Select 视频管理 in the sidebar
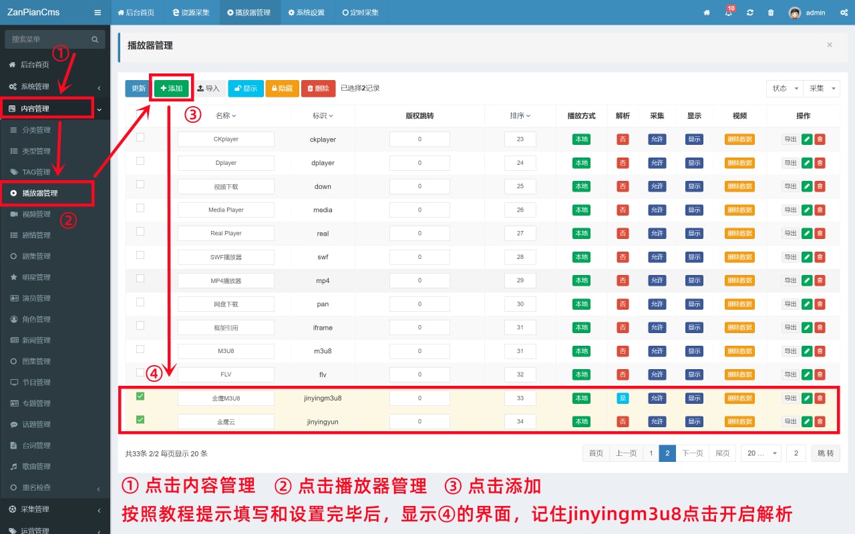 tap(36, 214)
